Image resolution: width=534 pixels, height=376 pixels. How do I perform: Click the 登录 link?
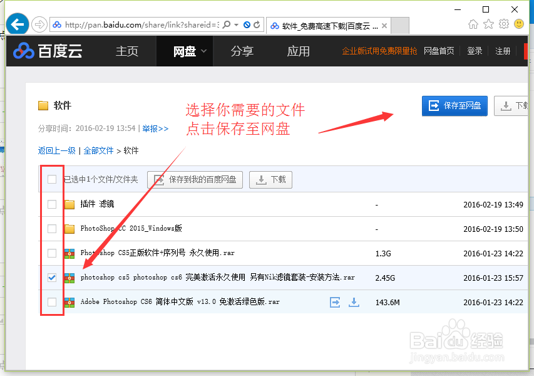point(475,51)
